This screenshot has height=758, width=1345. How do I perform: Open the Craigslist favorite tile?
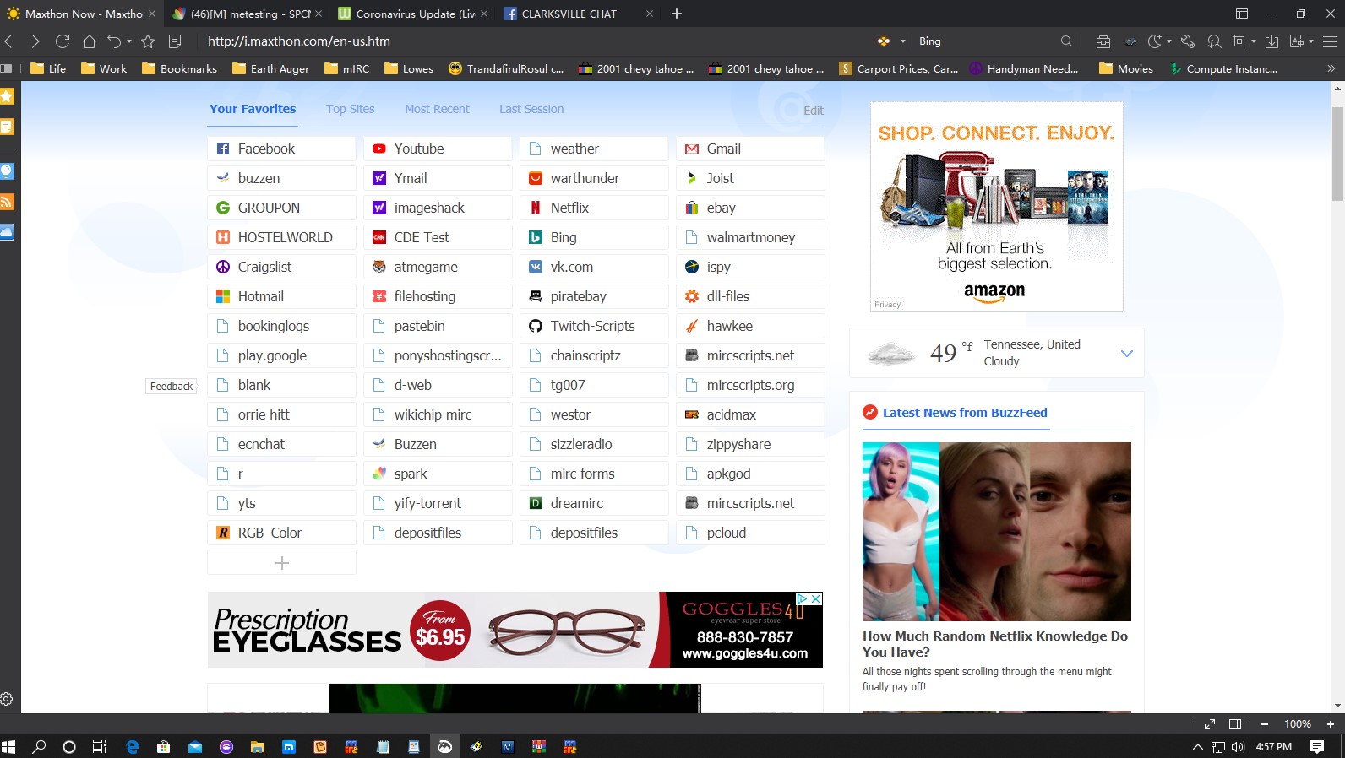click(x=281, y=267)
